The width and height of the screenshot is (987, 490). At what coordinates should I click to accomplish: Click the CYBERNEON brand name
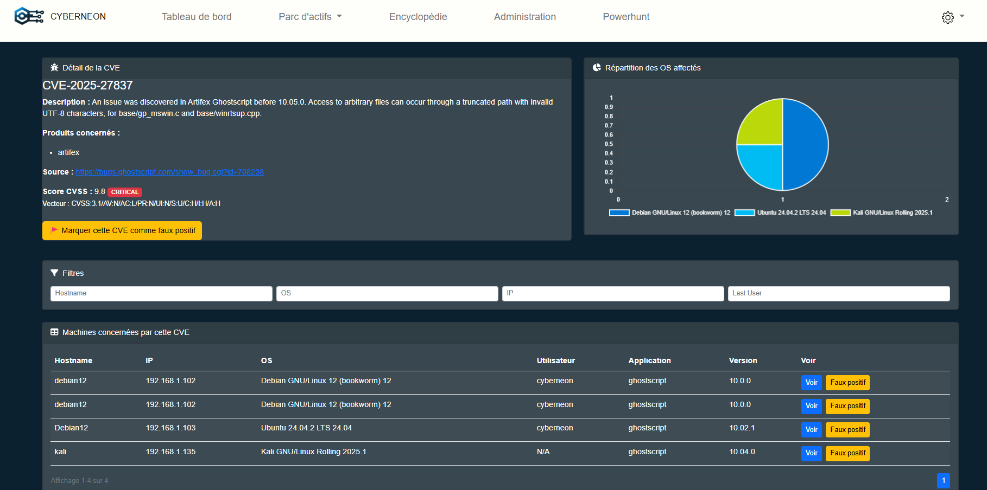click(x=78, y=17)
